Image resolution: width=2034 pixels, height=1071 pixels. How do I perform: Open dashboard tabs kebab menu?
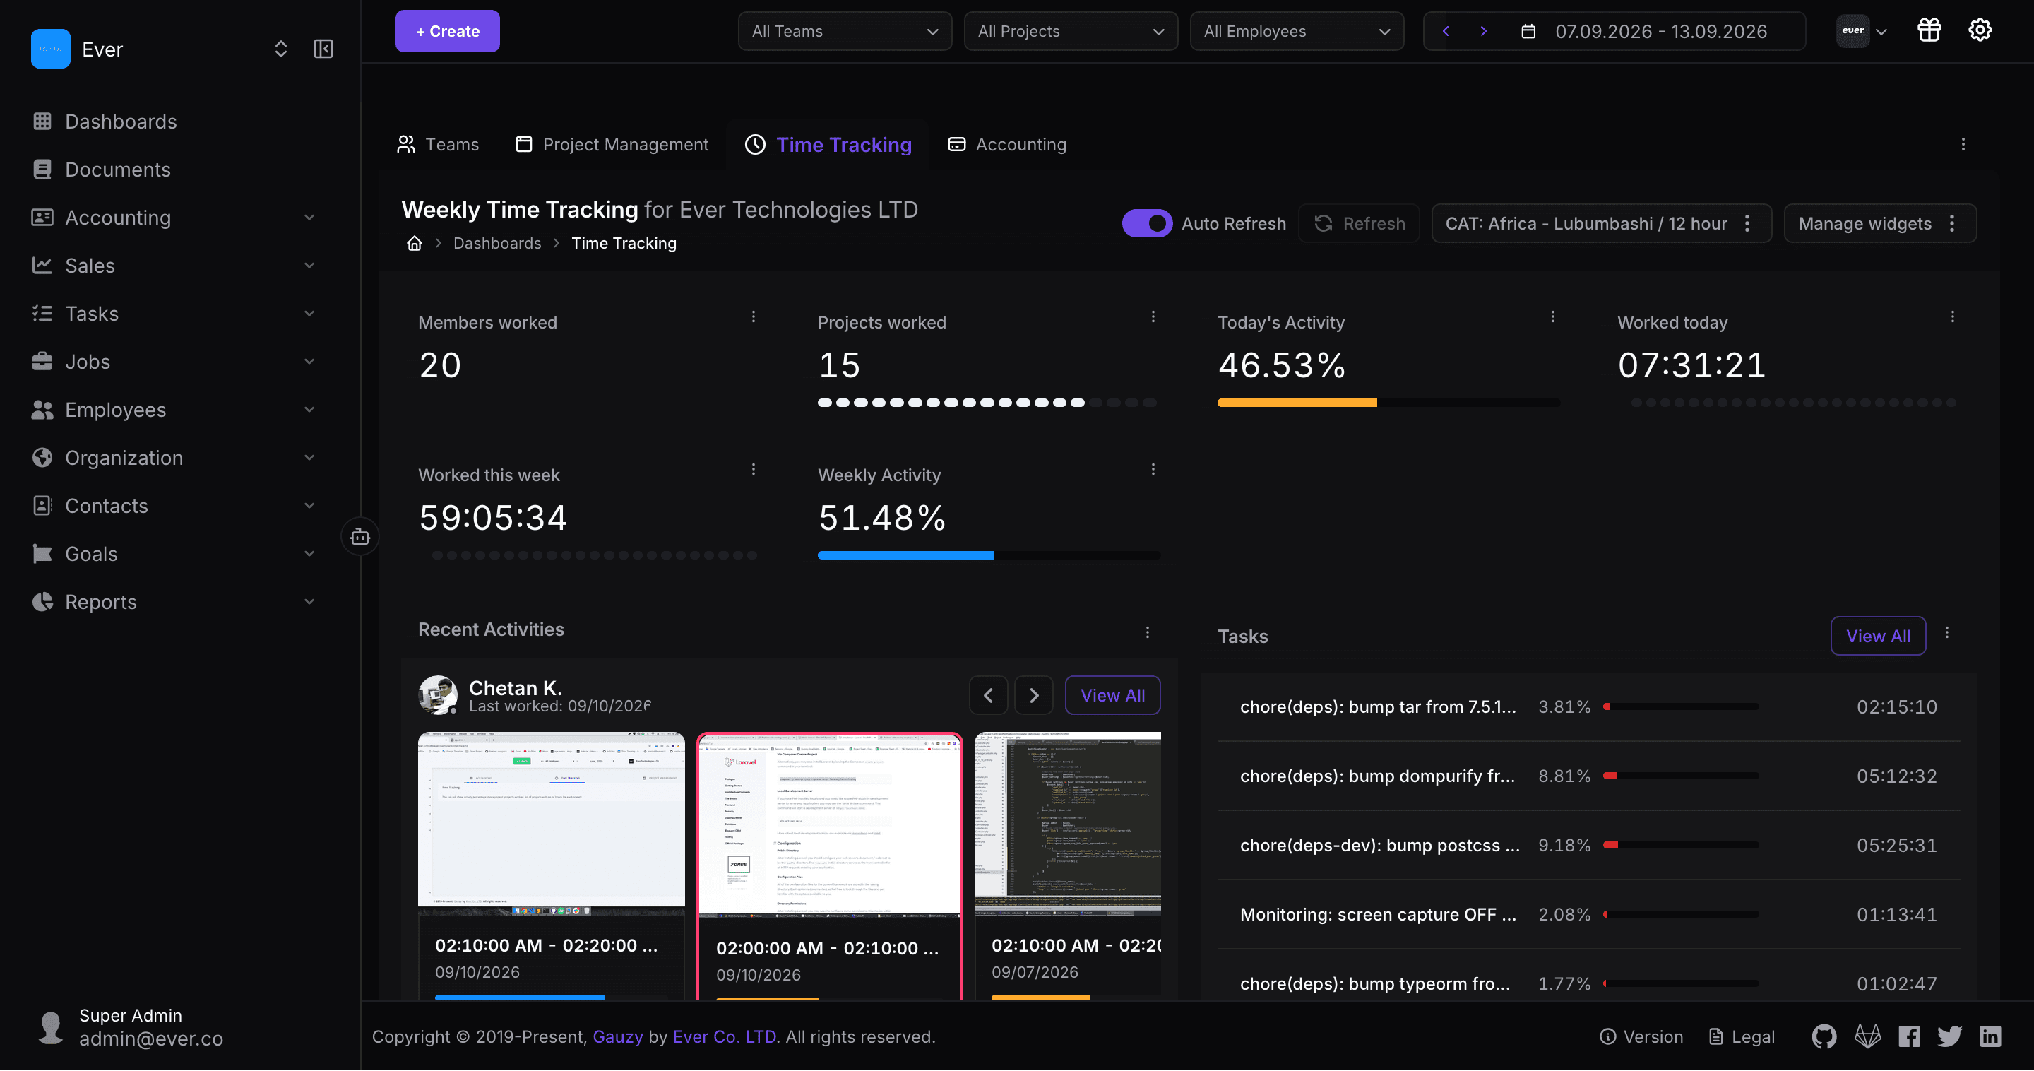coord(1963,145)
